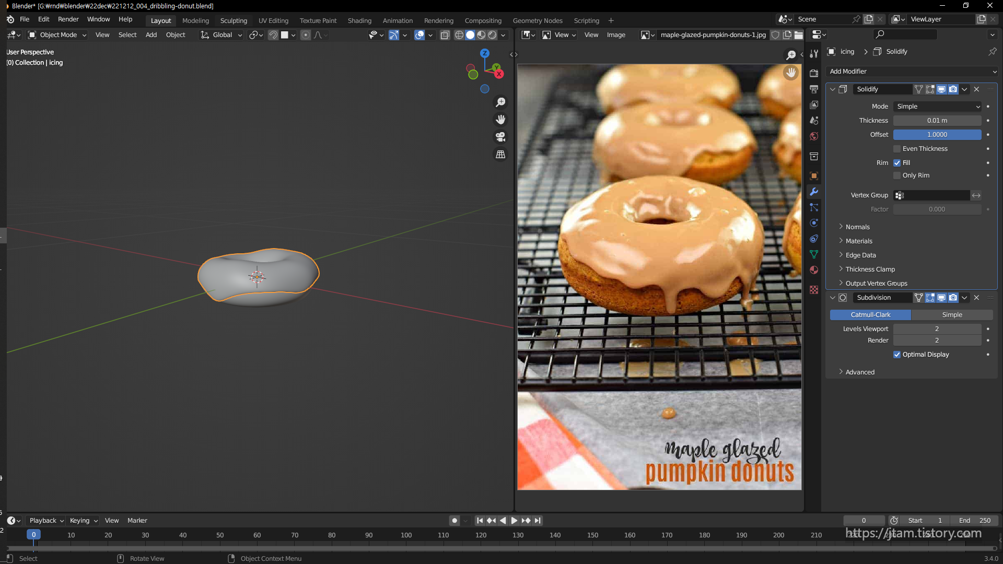
Task: Click the Solidify Offset slider
Action: pos(937,135)
